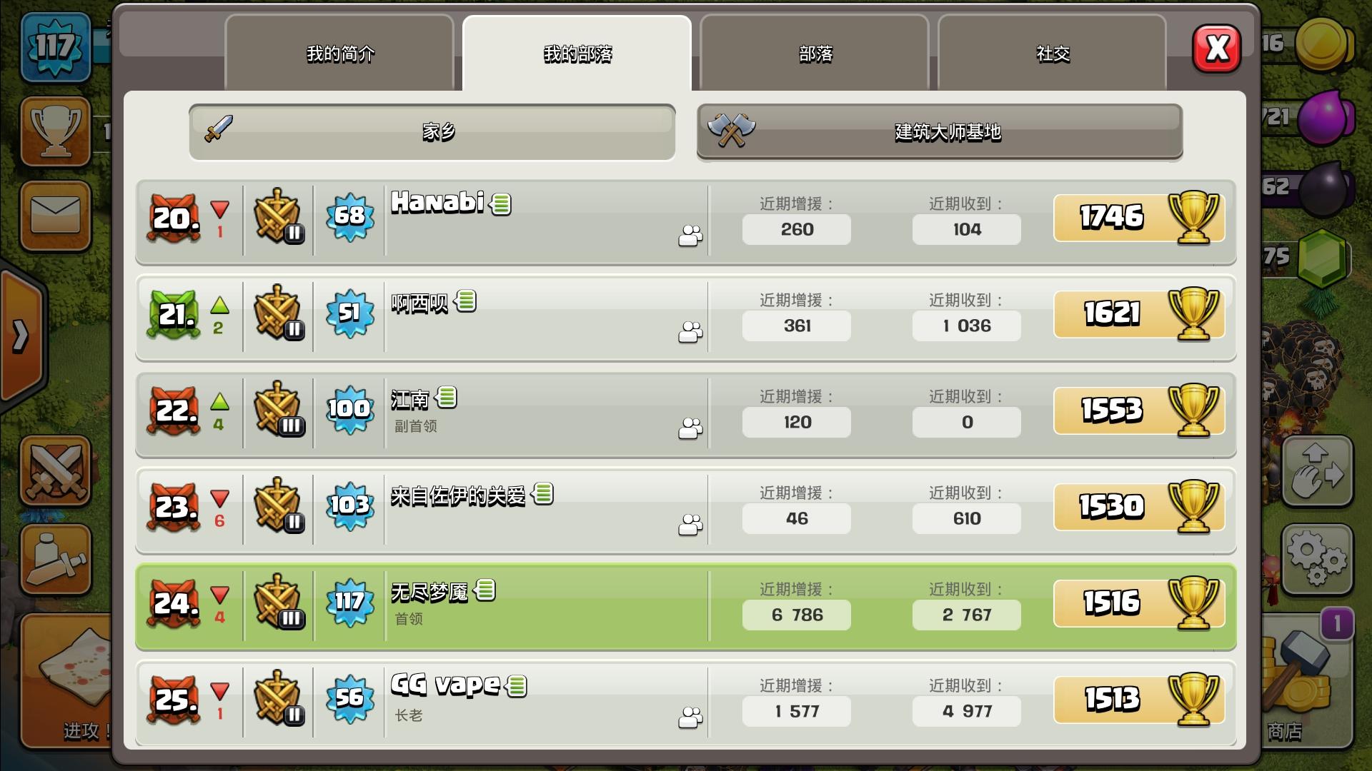Screen dimensions: 1372x771
Task: Click the level 117 experience badge top-left
Action: (56, 47)
